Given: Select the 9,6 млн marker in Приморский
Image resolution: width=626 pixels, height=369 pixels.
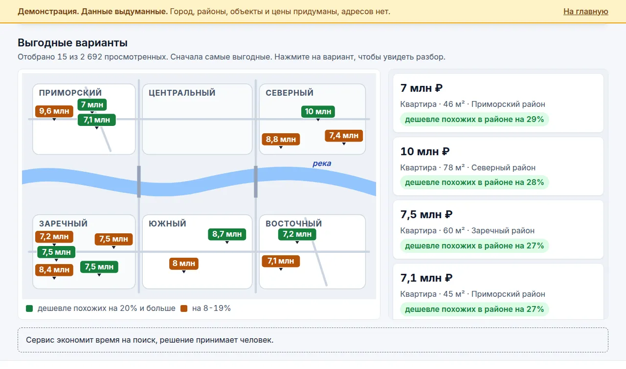Looking at the screenshot, I should coord(54,111).
